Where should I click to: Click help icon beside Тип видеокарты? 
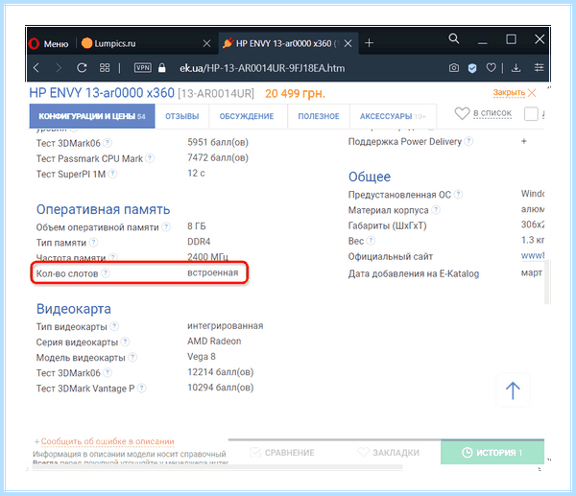114,326
